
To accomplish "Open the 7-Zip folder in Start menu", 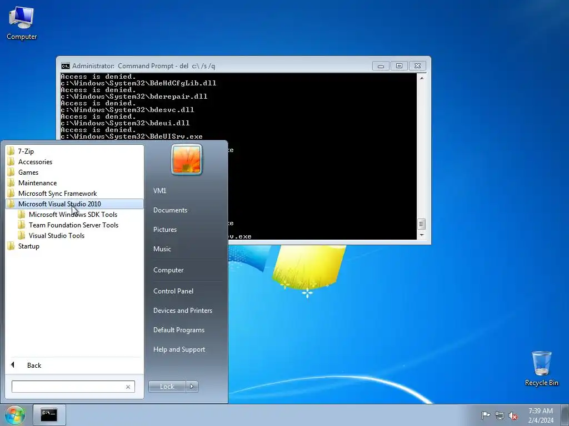I will coord(74,151).
